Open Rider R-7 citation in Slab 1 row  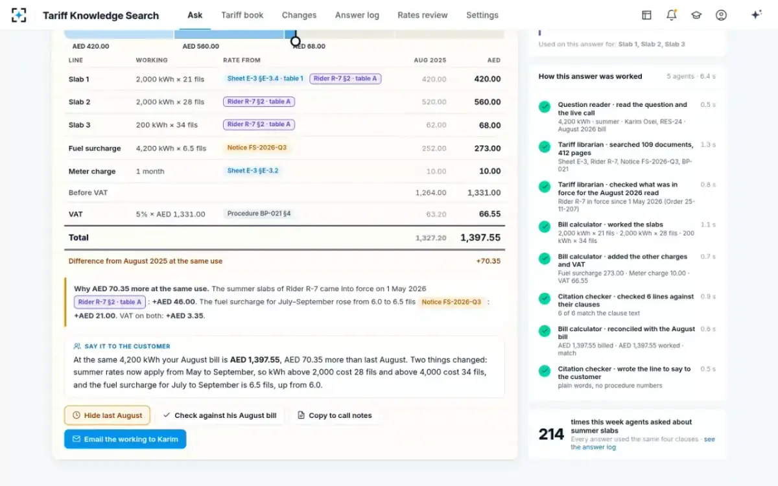(x=346, y=78)
